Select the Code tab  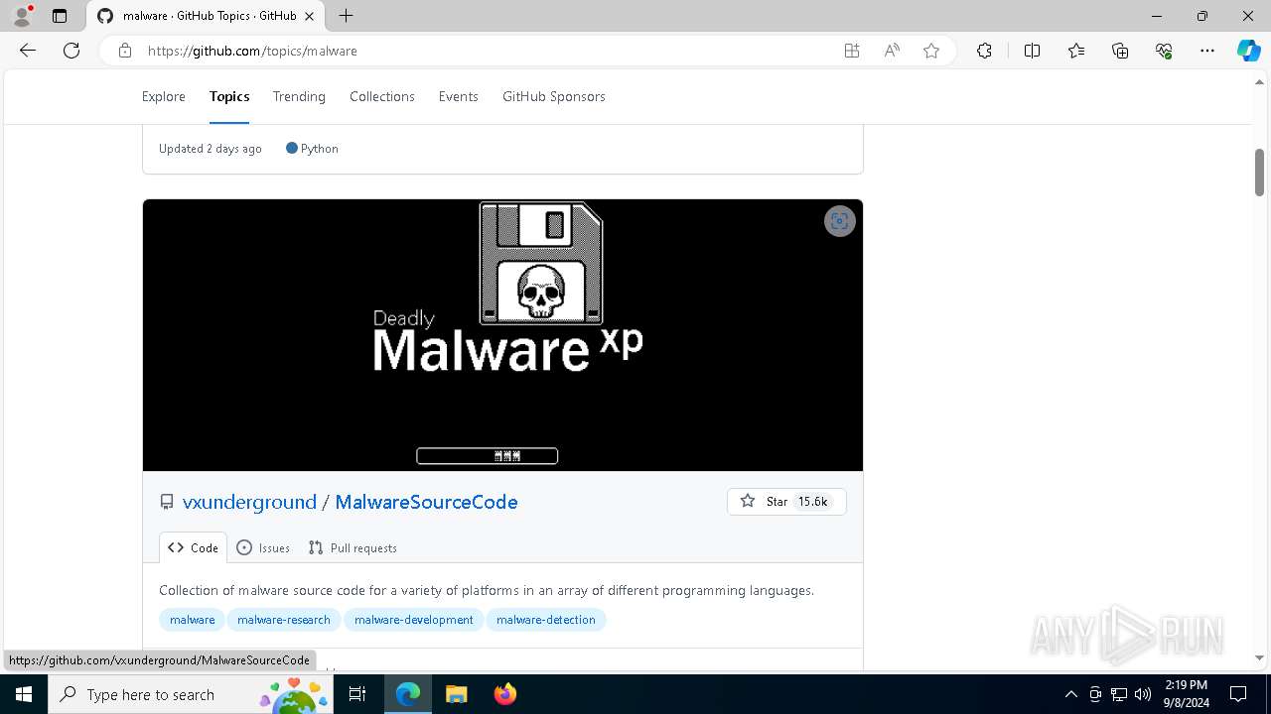(193, 547)
